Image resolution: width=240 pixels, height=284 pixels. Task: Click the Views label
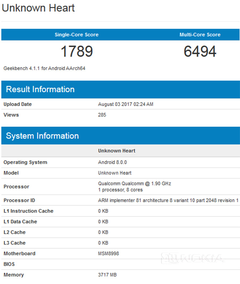pos(11,115)
